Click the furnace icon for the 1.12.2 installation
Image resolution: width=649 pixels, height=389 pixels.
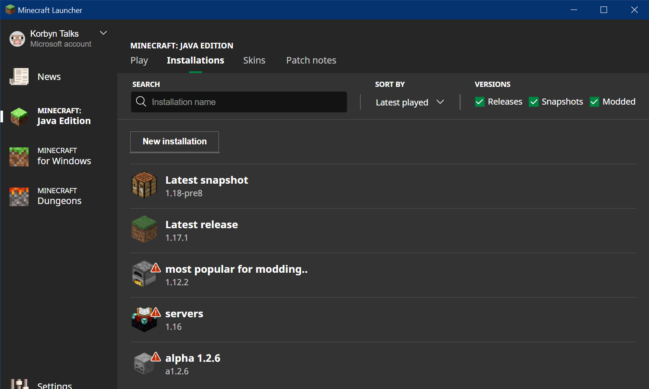pyautogui.click(x=143, y=274)
